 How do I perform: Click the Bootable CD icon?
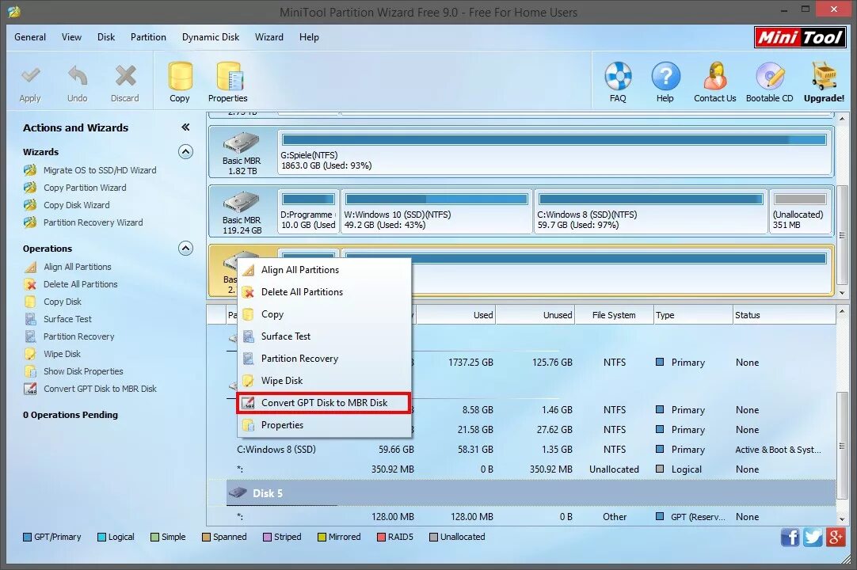769,80
